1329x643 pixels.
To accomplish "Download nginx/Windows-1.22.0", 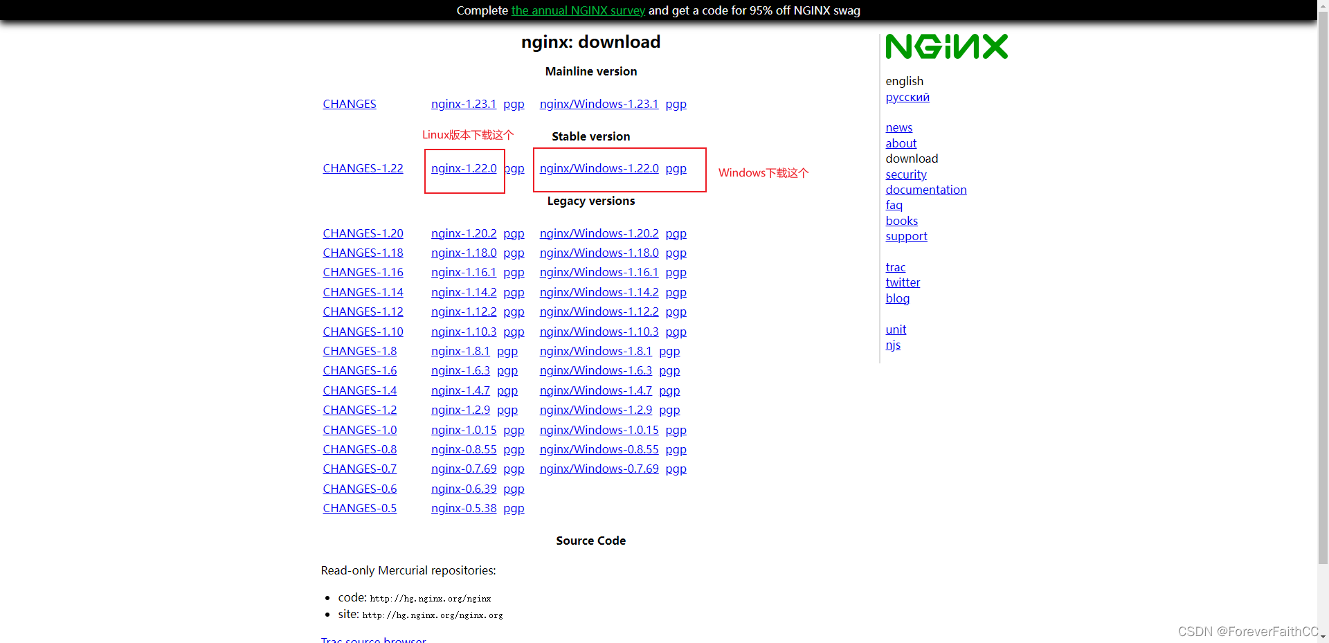I will click(x=599, y=168).
